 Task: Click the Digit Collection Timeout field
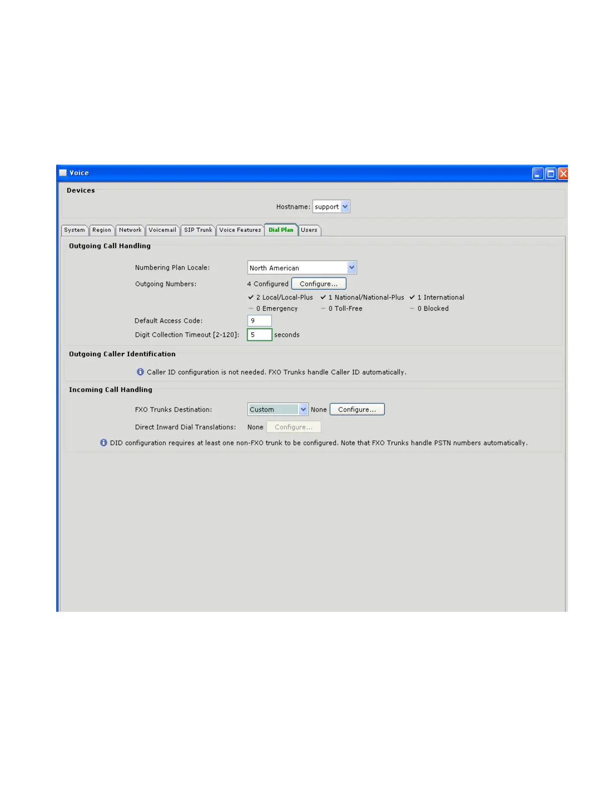click(259, 335)
